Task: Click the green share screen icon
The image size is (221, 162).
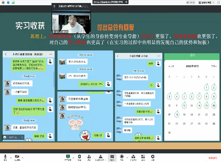Action: click(68, 157)
